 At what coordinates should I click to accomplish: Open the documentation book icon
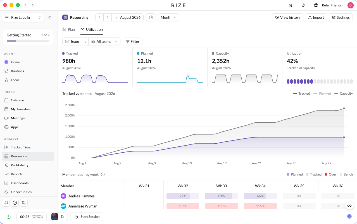point(6,203)
